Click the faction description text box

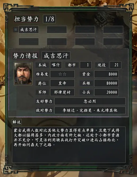[x=69, y=145]
